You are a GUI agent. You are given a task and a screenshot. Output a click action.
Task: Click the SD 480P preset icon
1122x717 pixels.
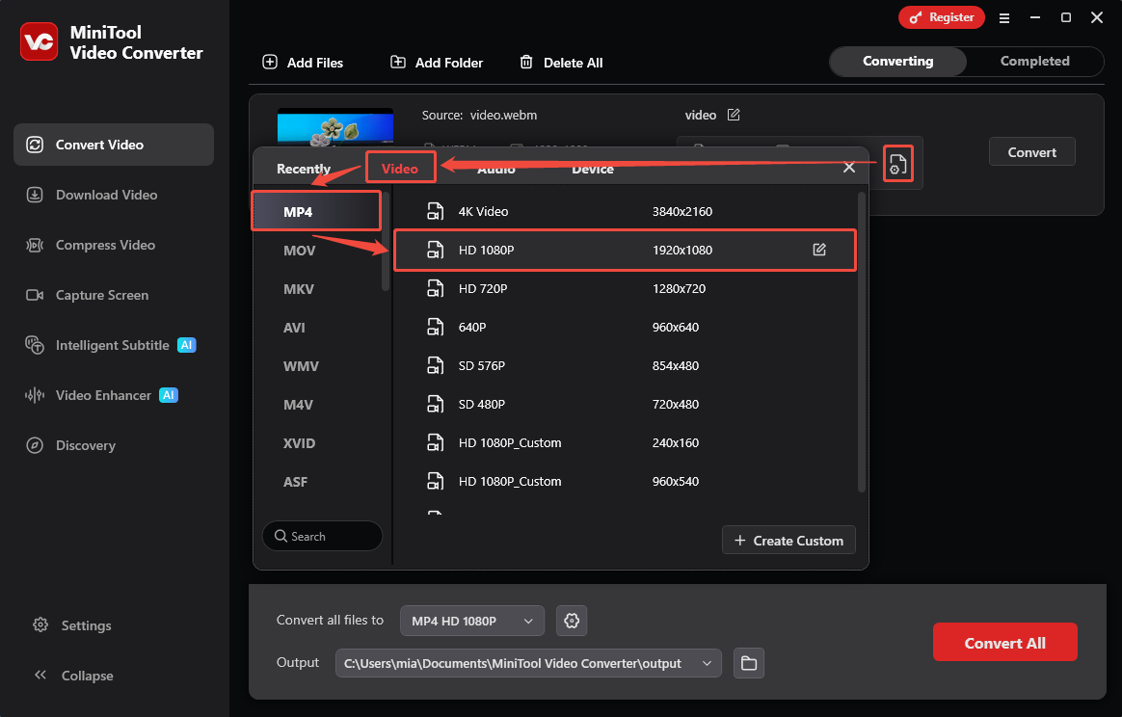pyautogui.click(x=435, y=405)
